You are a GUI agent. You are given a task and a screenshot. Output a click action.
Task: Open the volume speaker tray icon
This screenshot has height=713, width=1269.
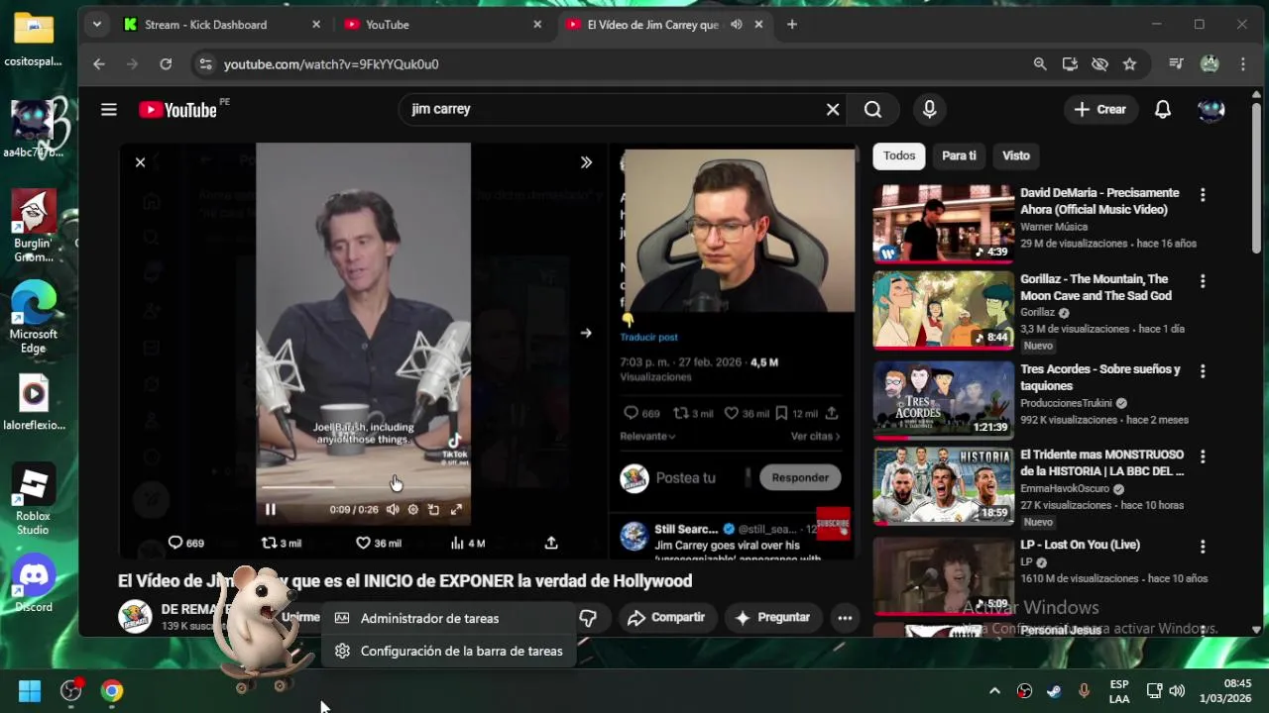point(1177,691)
